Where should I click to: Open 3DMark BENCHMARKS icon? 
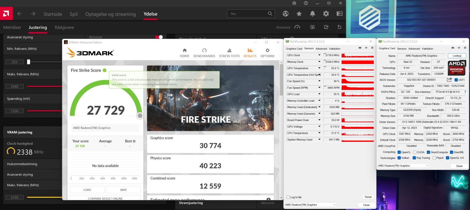(204, 50)
